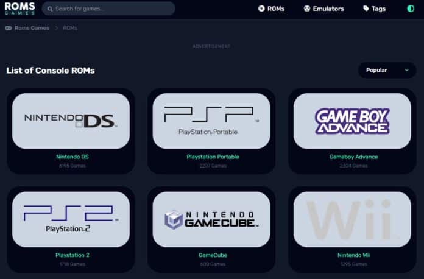The height and width of the screenshot is (279, 424).
Task: Expand the sort menu chevron arrow
Action: click(x=406, y=70)
